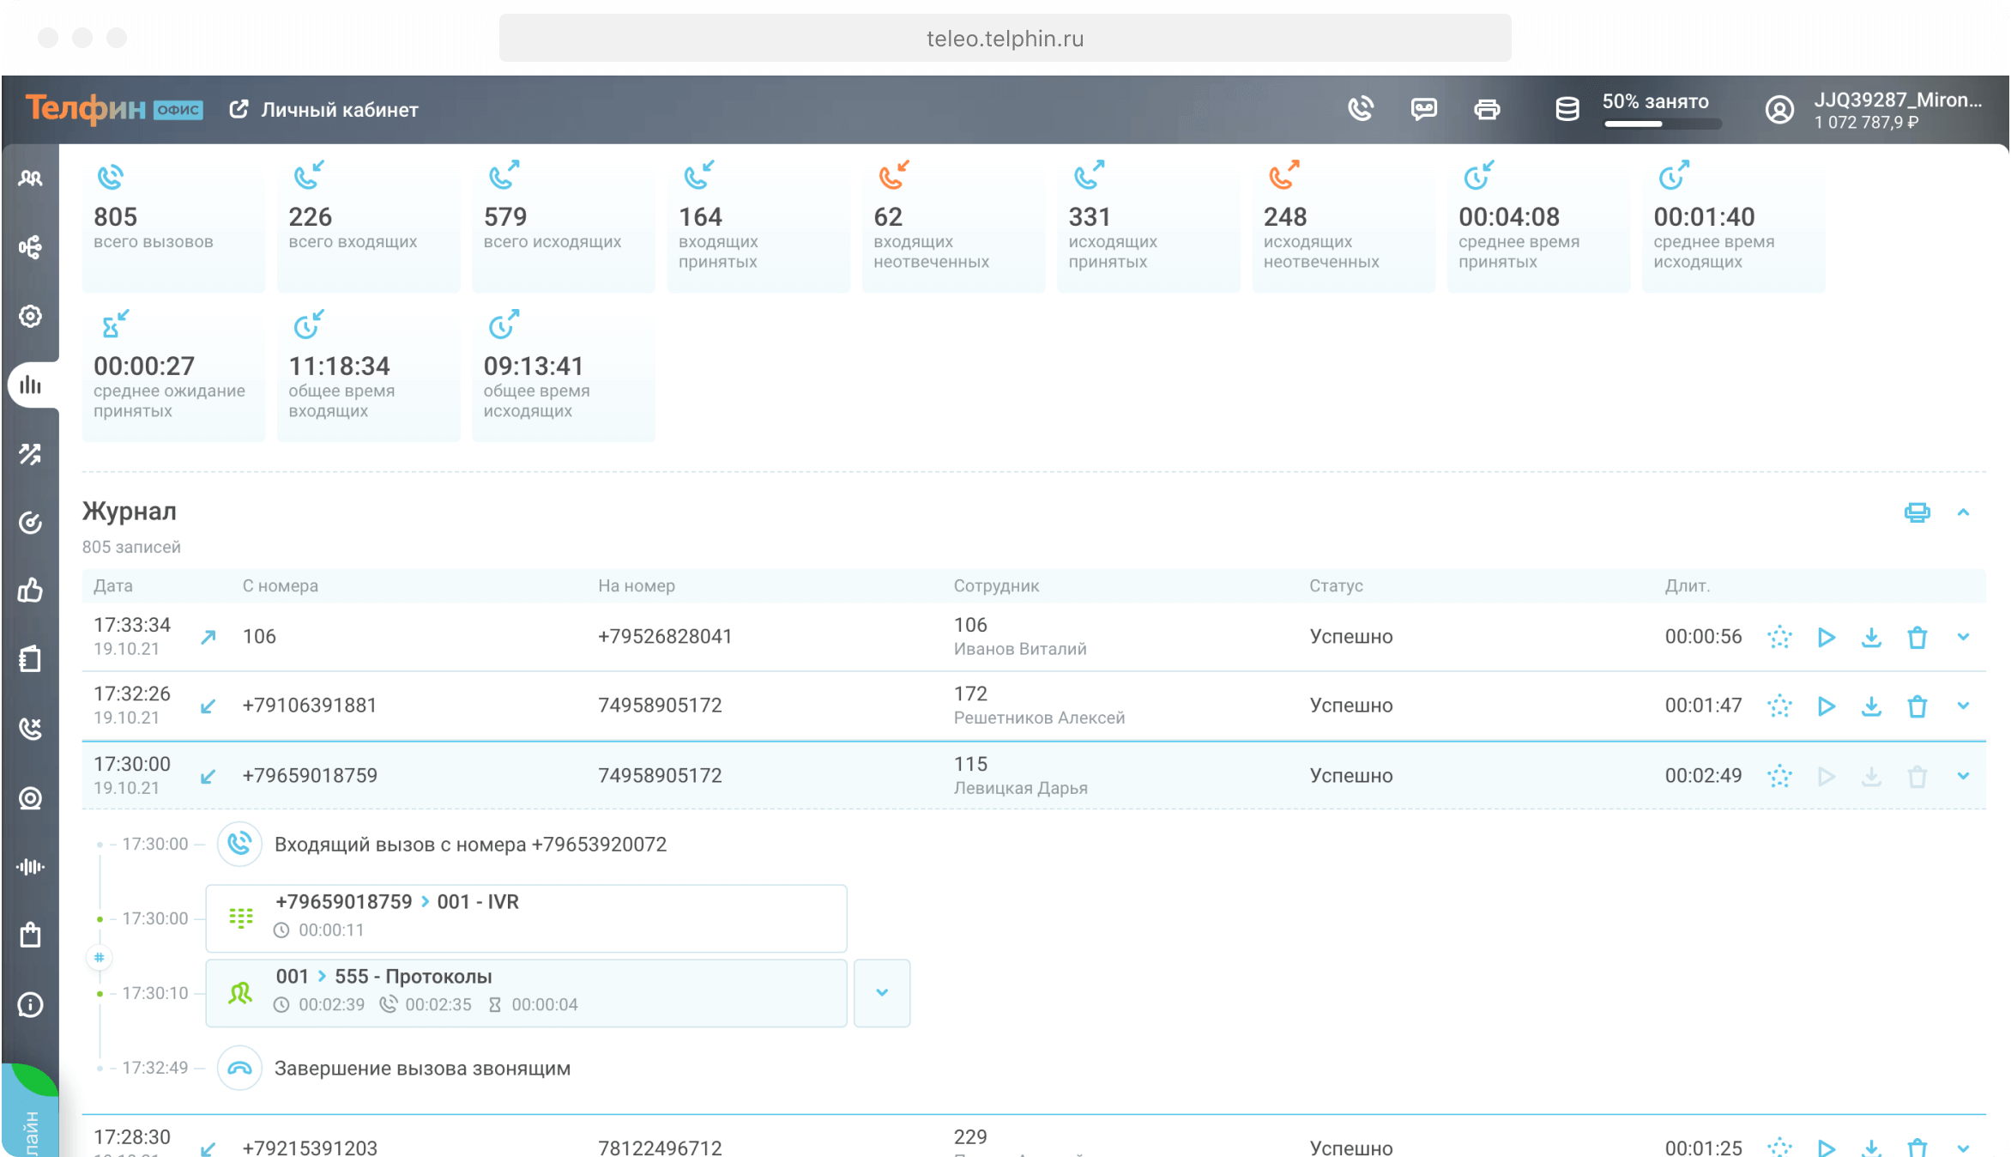Click the phone calls icon in header
Viewport: 2011px width, 1157px height.
pyautogui.click(x=1361, y=109)
